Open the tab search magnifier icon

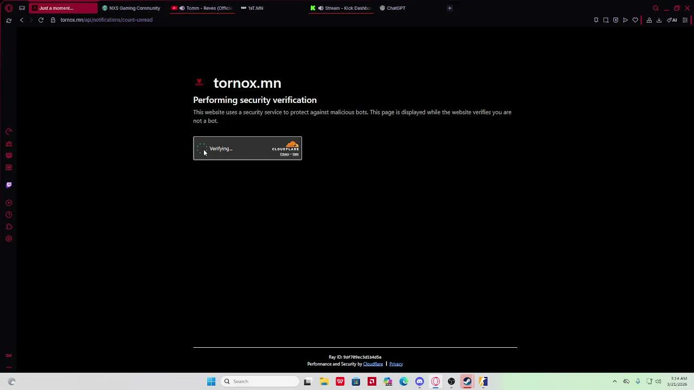[x=656, y=8]
